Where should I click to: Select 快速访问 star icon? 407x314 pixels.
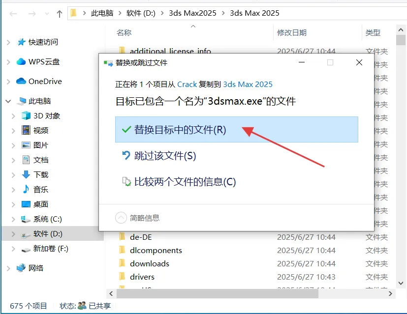(x=21, y=42)
